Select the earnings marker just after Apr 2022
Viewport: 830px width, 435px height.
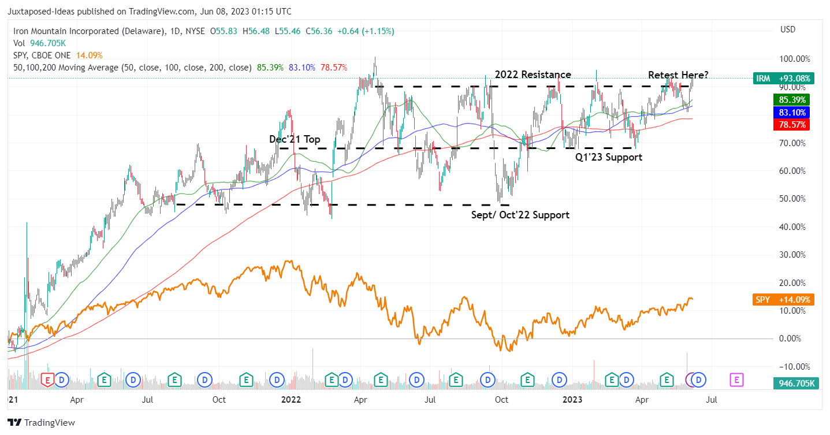[x=381, y=380]
